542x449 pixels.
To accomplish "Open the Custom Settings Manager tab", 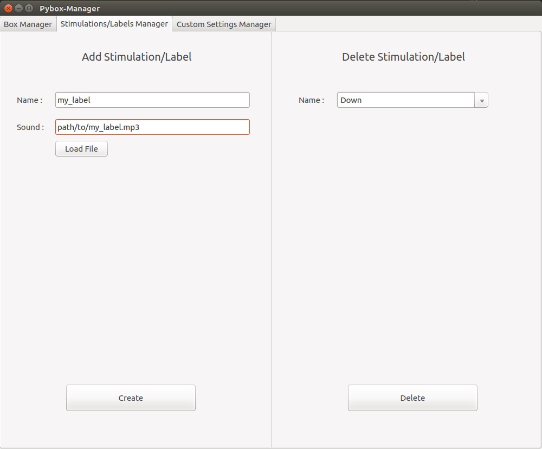I will (x=224, y=24).
